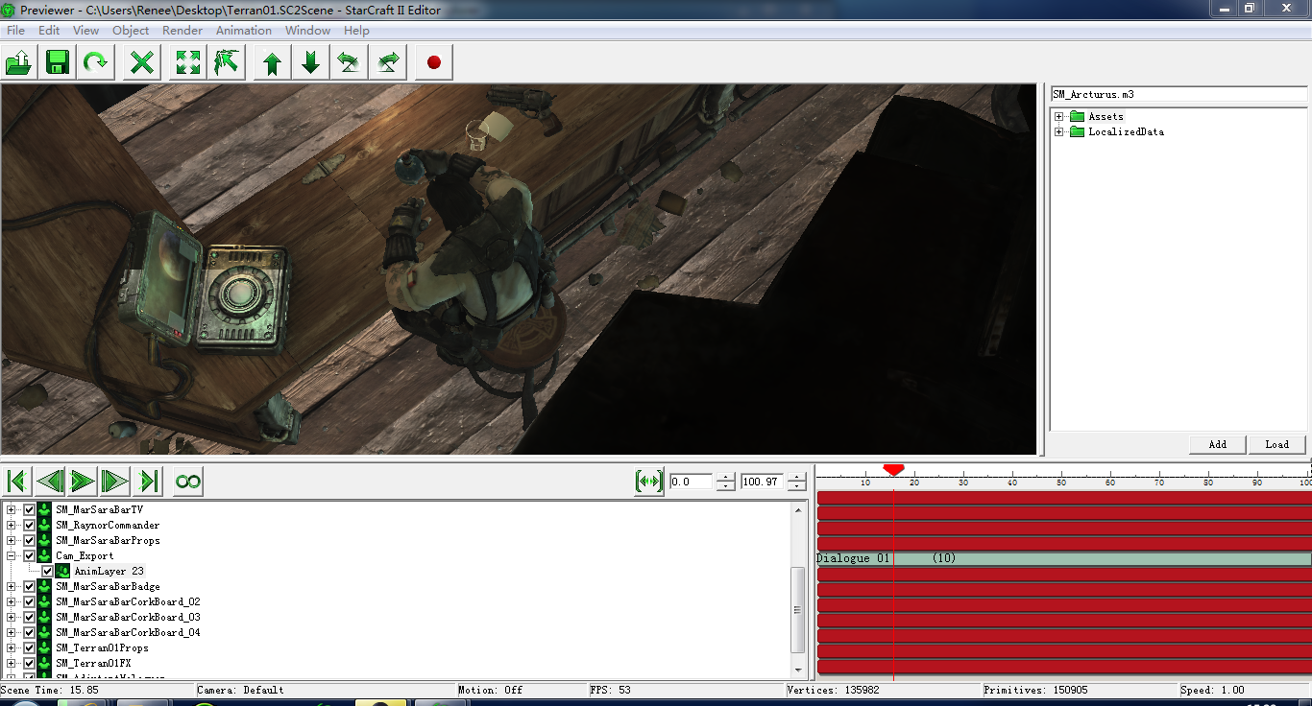Screen dimensions: 1312x706
Task: Expand the SM_MarSaraBarBadge tree node
Action: pyautogui.click(x=11, y=586)
